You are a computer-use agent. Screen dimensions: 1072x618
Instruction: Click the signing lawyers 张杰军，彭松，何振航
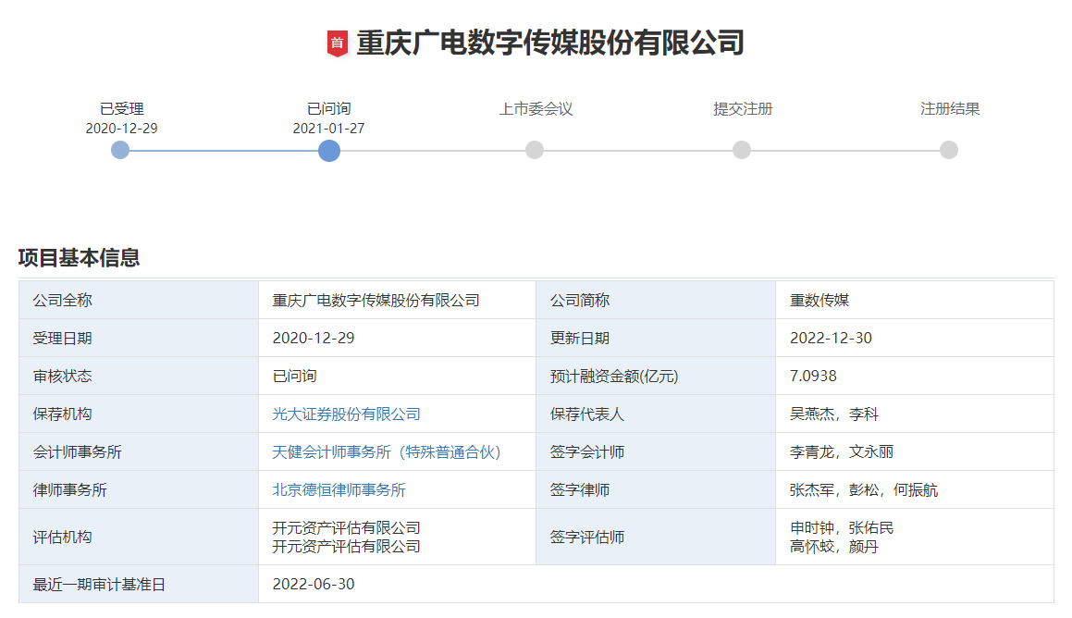[x=864, y=490]
